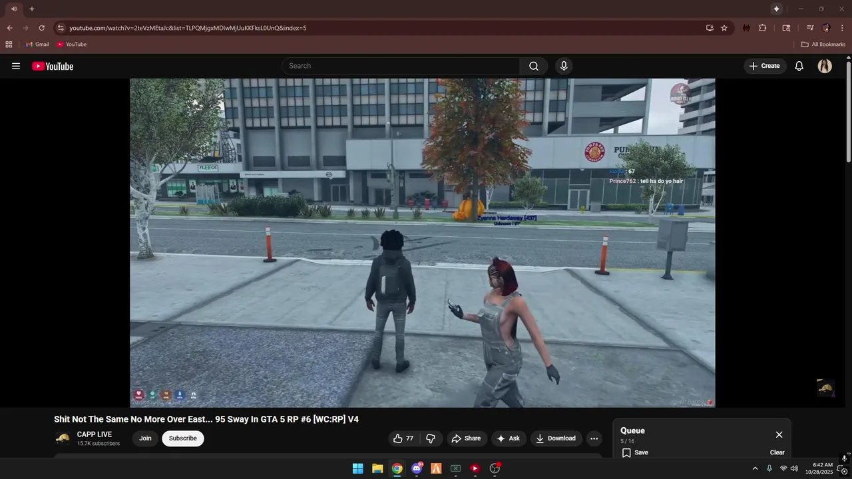
Task: Dislike the video with thumbs down
Action: click(431, 438)
